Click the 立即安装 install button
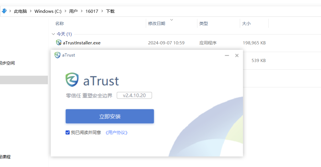This screenshot has height=167, width=321. click(x=110, y=116)
